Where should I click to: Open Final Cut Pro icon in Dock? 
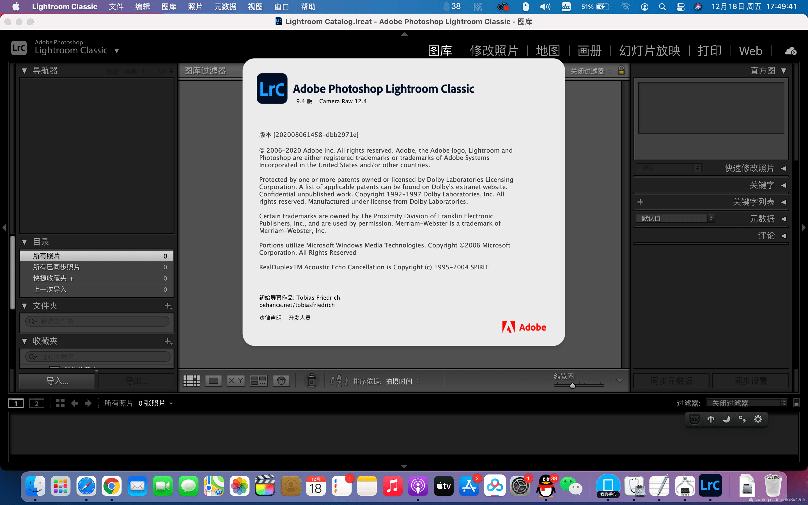tap(265, 485)
